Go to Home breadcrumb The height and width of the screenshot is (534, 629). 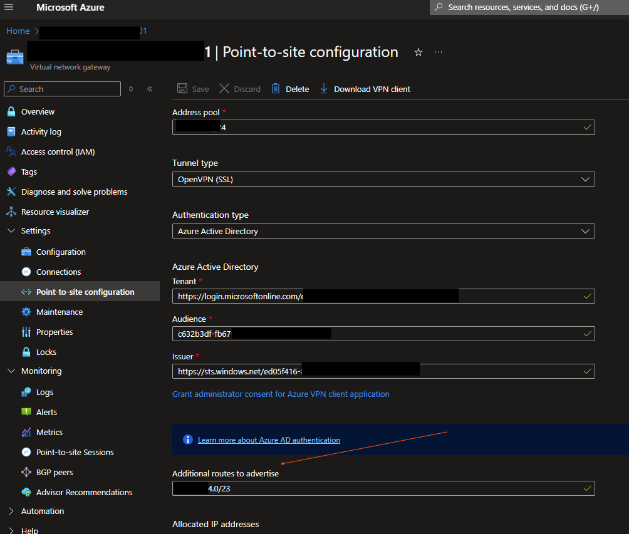click(18, 31)
